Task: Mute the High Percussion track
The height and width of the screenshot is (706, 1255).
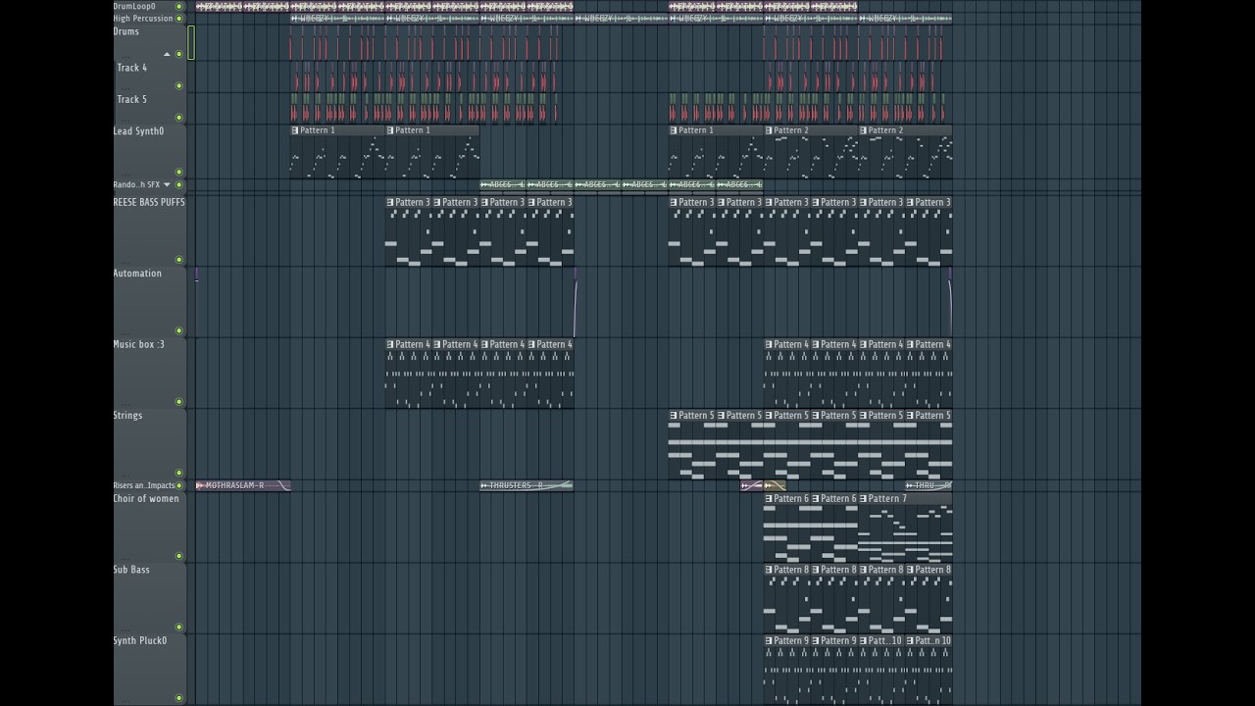Action: (x=179, y=19)
